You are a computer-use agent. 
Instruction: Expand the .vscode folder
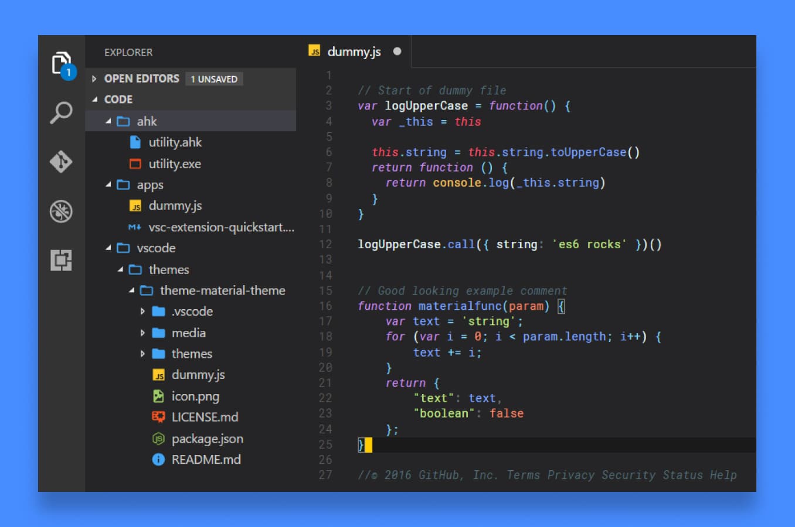click(143, 312)
